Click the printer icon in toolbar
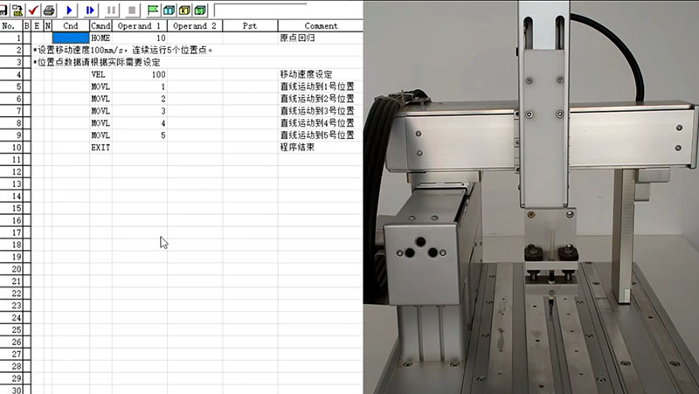 49,10
